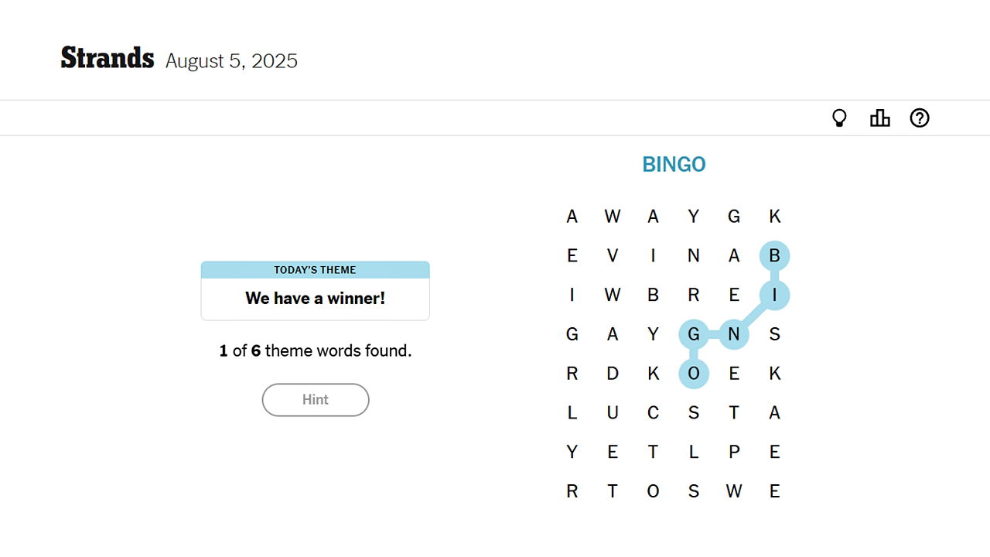Select the letter C in the grid
Image resolution: width=990 pixels, height=557 pixels.
653,413
